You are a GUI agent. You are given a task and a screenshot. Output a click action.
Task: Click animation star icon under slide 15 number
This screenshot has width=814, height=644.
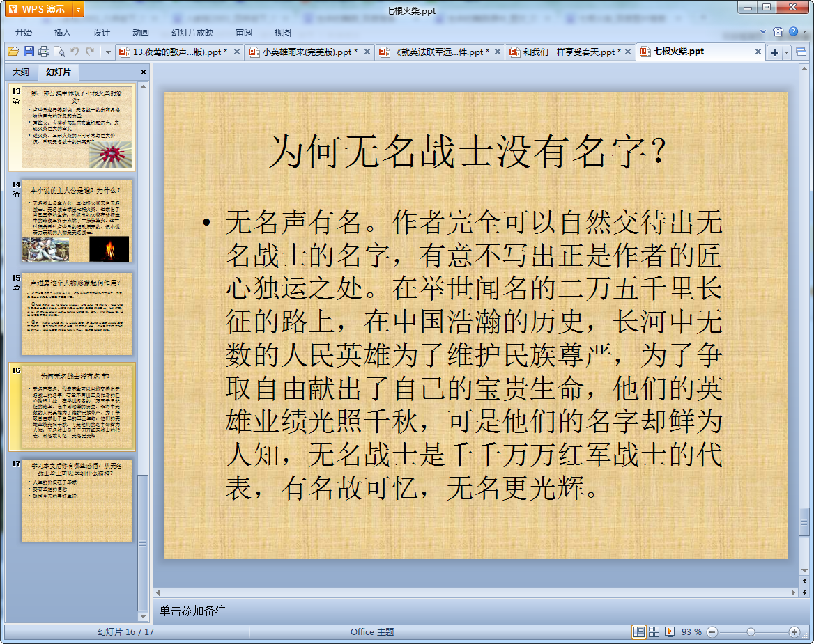(x=16, y=288)
